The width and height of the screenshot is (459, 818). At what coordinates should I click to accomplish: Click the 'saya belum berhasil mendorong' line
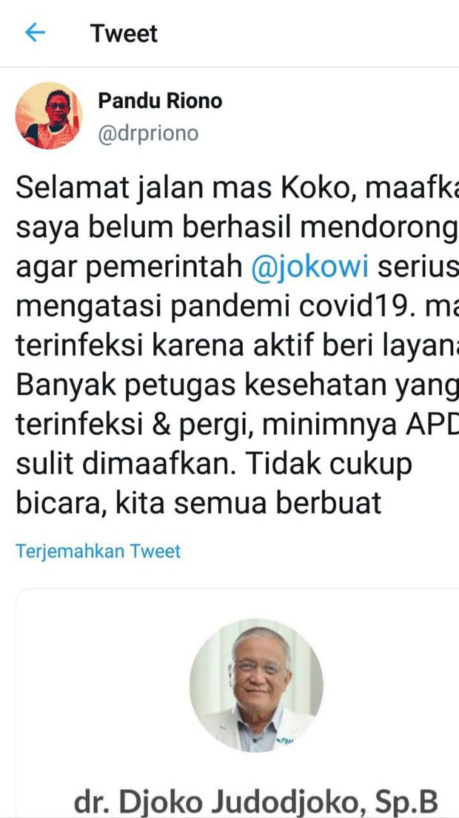click(x=238, y=229)
